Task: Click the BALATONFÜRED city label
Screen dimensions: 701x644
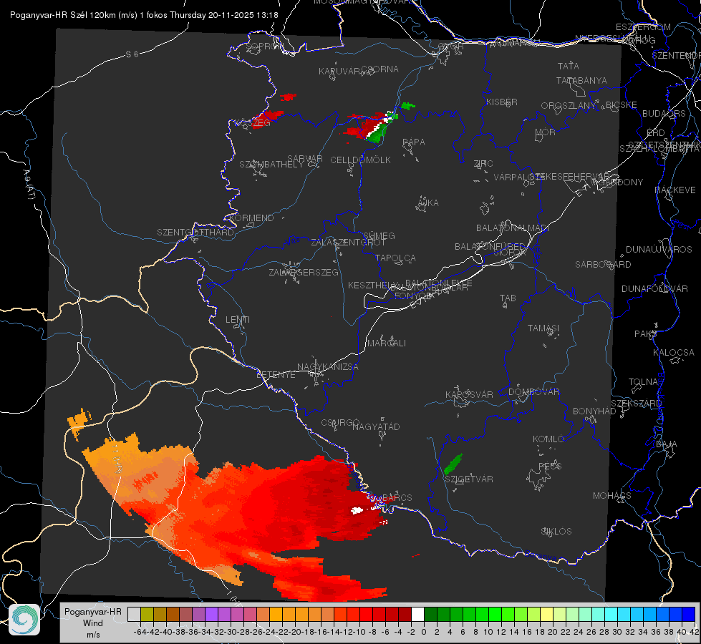Action: pyautogui.click(x=490, y=246)
